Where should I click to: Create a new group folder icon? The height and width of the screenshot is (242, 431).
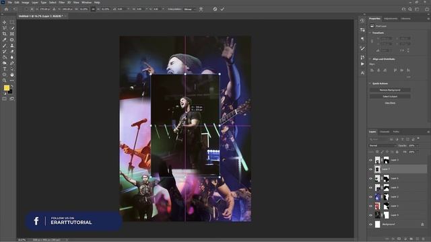click(x=411, y=239)
